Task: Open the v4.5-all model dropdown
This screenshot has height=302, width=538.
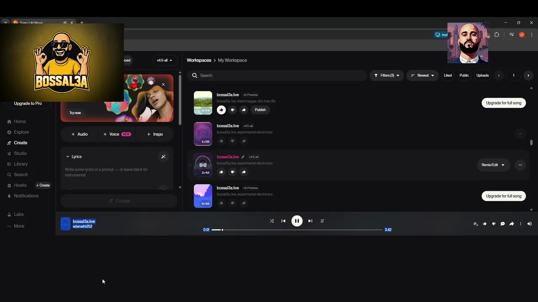Action: point(164,60)
